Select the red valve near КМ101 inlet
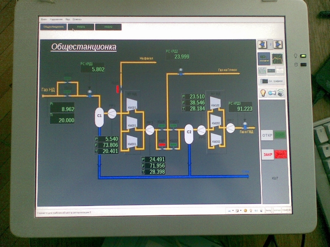Screen dimensions: 330x247 (x=118, y=89)
